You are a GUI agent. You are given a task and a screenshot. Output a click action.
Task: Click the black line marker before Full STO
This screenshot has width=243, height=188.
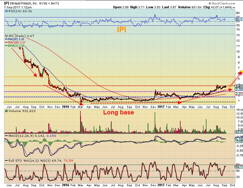(6, 161)
